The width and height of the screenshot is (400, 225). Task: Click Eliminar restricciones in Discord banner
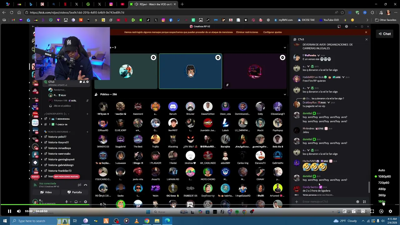[x=247, y=32]
